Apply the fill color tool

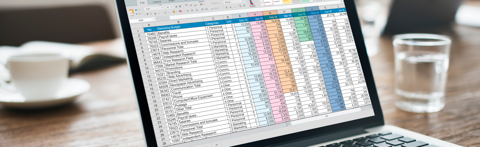coord(174,12)
